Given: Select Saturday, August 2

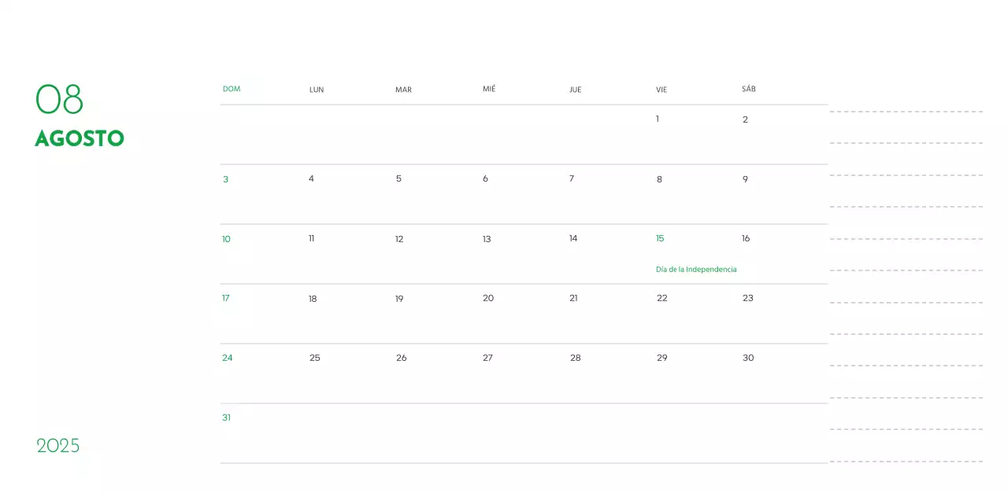Looking at the screenshot, I should point(745,120).
